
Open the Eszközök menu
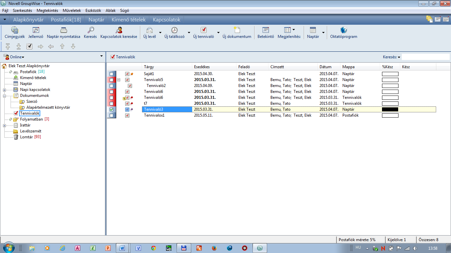93,11
